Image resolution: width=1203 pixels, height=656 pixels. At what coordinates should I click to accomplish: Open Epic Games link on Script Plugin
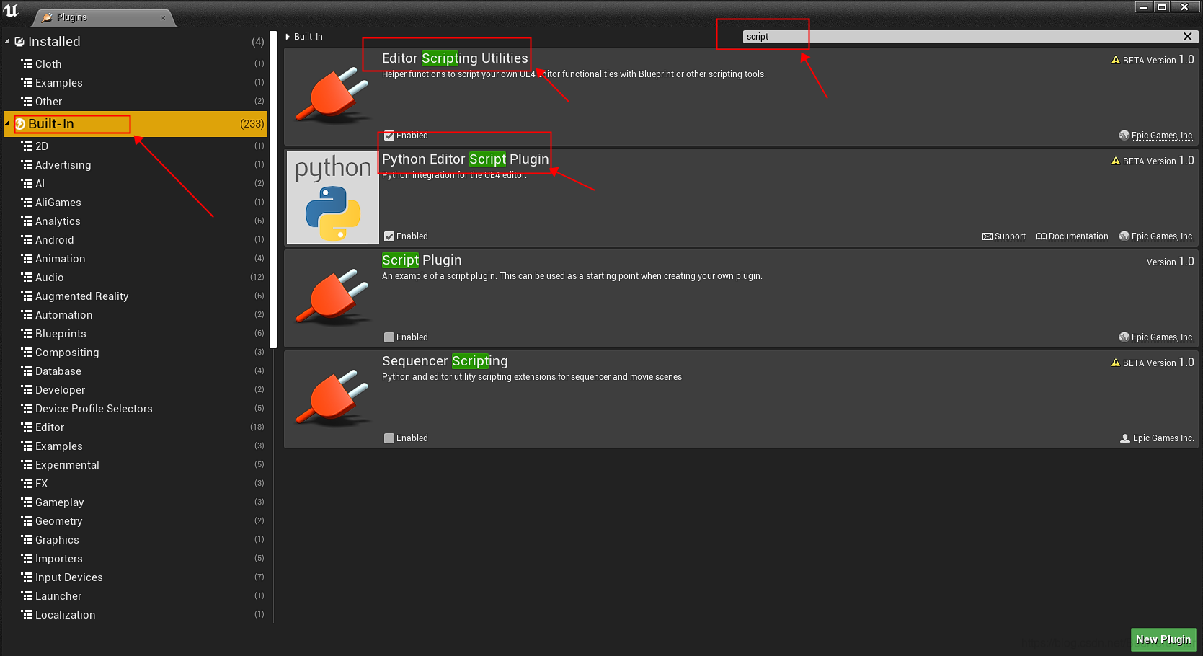click(x=1163, y=337)
